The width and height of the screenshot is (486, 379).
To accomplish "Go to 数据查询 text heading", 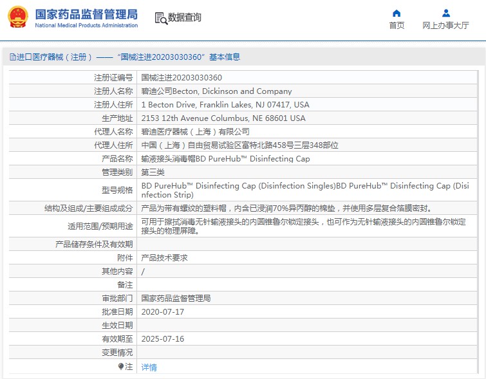I will [184, 17].
